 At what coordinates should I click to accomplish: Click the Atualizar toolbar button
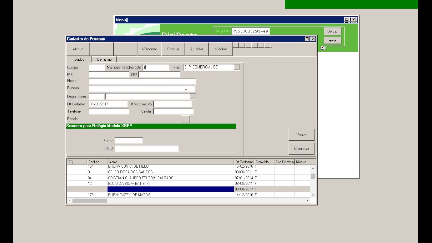[x=197, y=49]
